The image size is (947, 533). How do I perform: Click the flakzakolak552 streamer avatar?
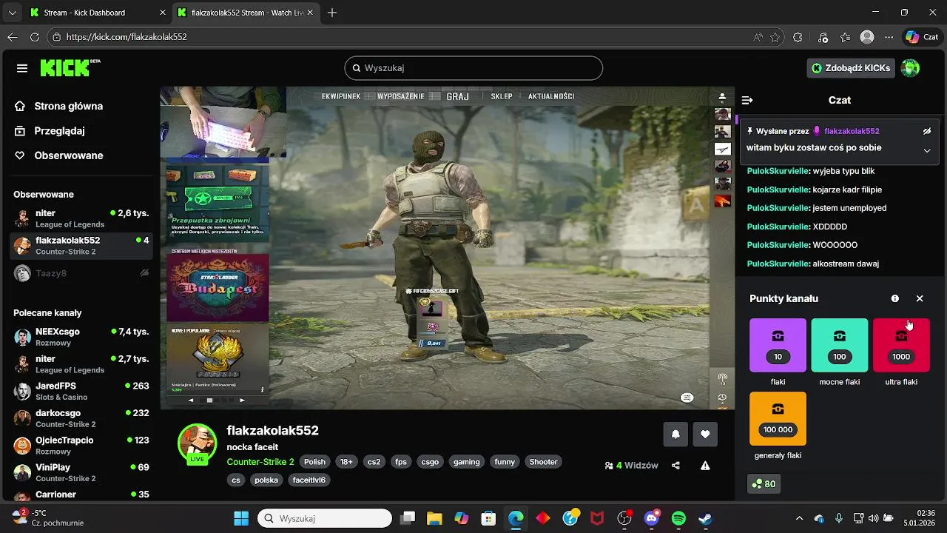click(x=197, y=443)
